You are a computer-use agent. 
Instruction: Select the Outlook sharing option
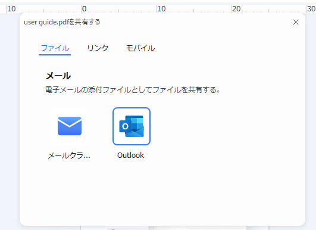[132, 126]
